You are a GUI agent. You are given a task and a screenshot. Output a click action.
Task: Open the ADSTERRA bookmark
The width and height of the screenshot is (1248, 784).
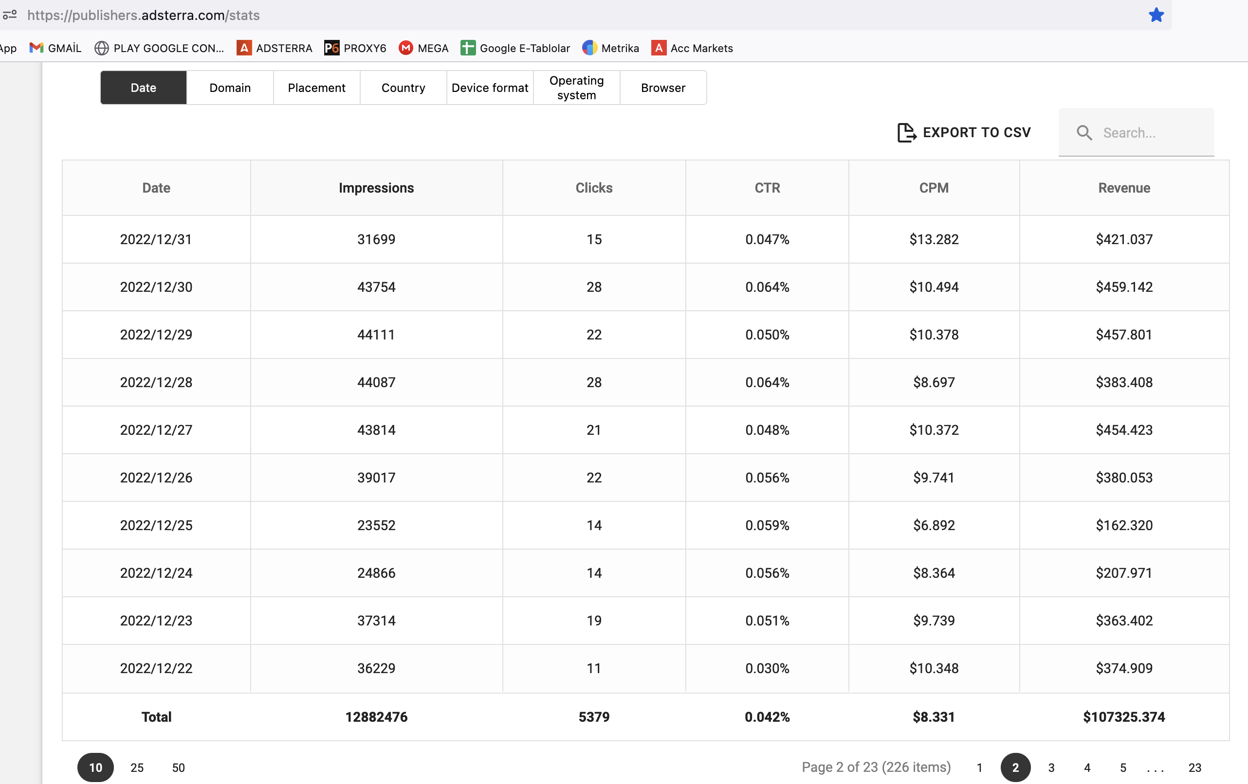pyautogui.click(x=274, y=48)
